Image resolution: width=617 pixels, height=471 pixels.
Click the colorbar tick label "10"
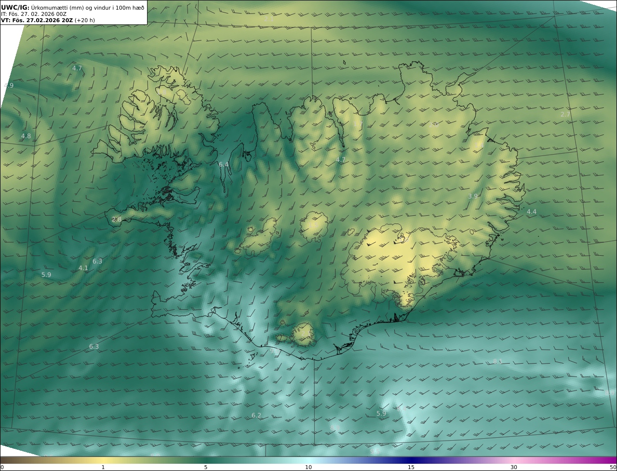point(308,467)
